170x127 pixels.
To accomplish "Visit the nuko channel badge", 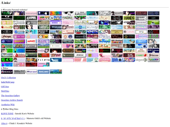I will point(19,23).
